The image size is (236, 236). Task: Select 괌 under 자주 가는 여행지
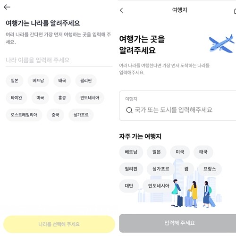tap(186, 169)
